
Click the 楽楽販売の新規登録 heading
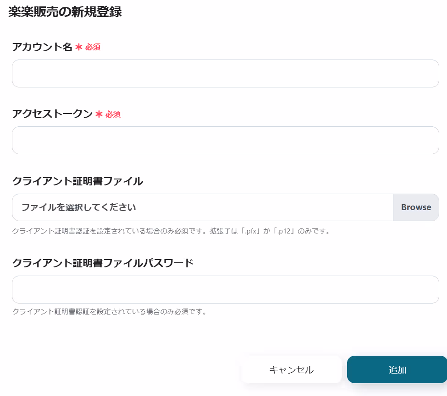pos(65,12)
